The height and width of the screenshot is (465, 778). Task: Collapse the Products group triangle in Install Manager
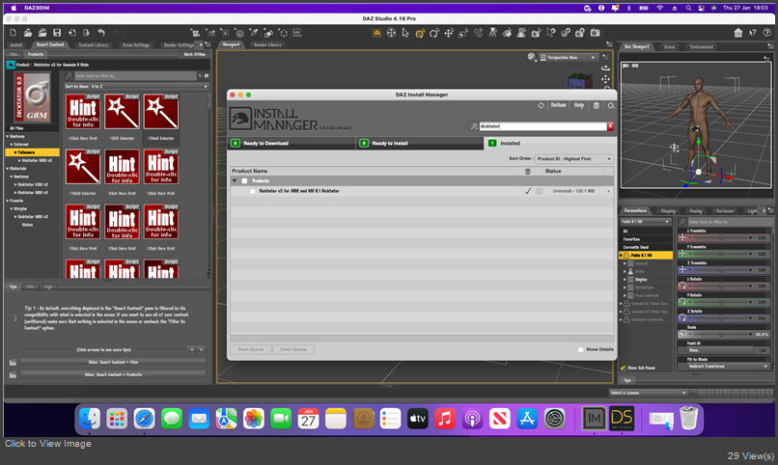tap(235, 181)
